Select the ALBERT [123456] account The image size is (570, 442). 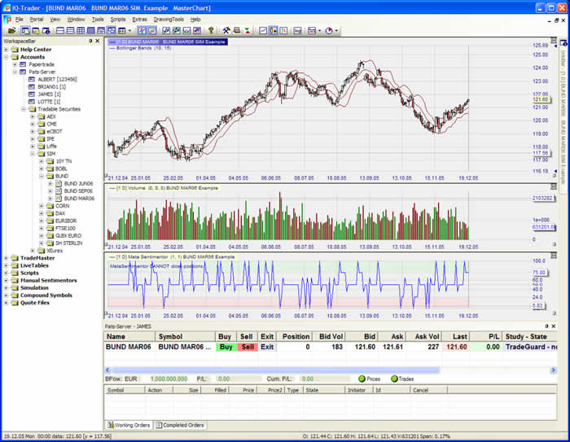(57, 79)
